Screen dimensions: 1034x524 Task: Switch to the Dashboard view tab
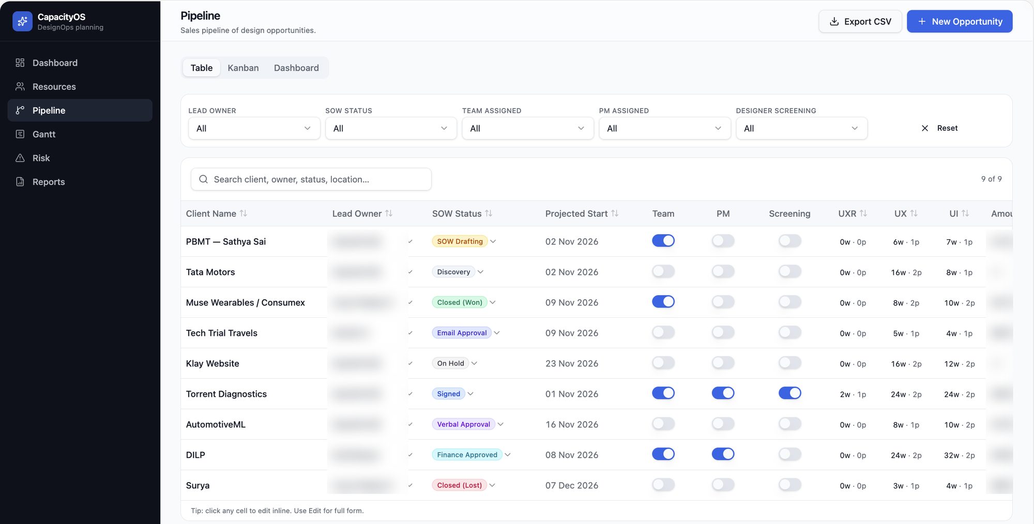[x=296, y=68]
